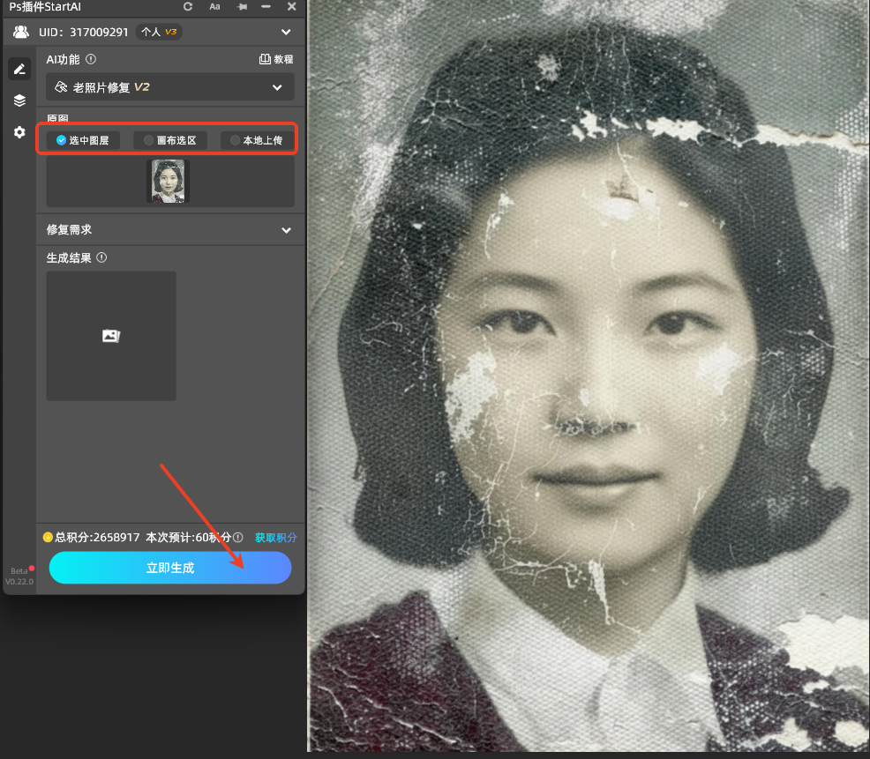The height and width of the screenshot is (759, 870).
Task: Select the pencil edit tool in left sidebar
Action: (19, 69)
